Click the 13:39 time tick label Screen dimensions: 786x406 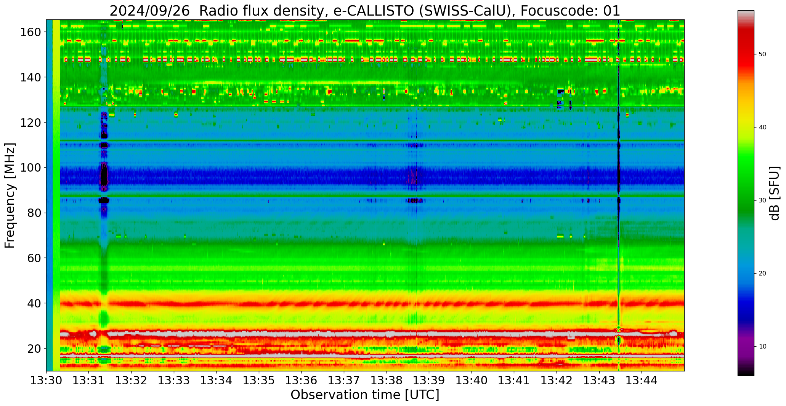429,380
